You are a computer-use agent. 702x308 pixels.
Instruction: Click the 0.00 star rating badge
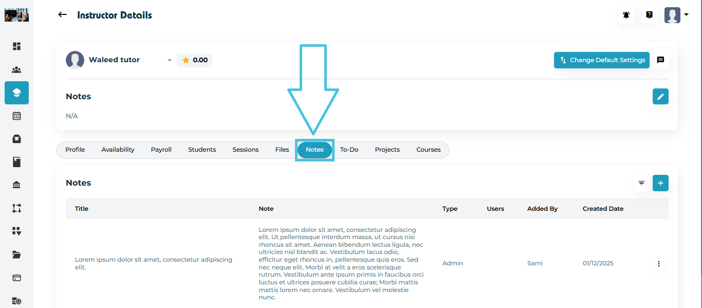pyautogui.click(x=194, y=60)
